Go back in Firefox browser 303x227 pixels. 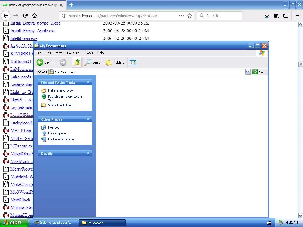point(6,16)
